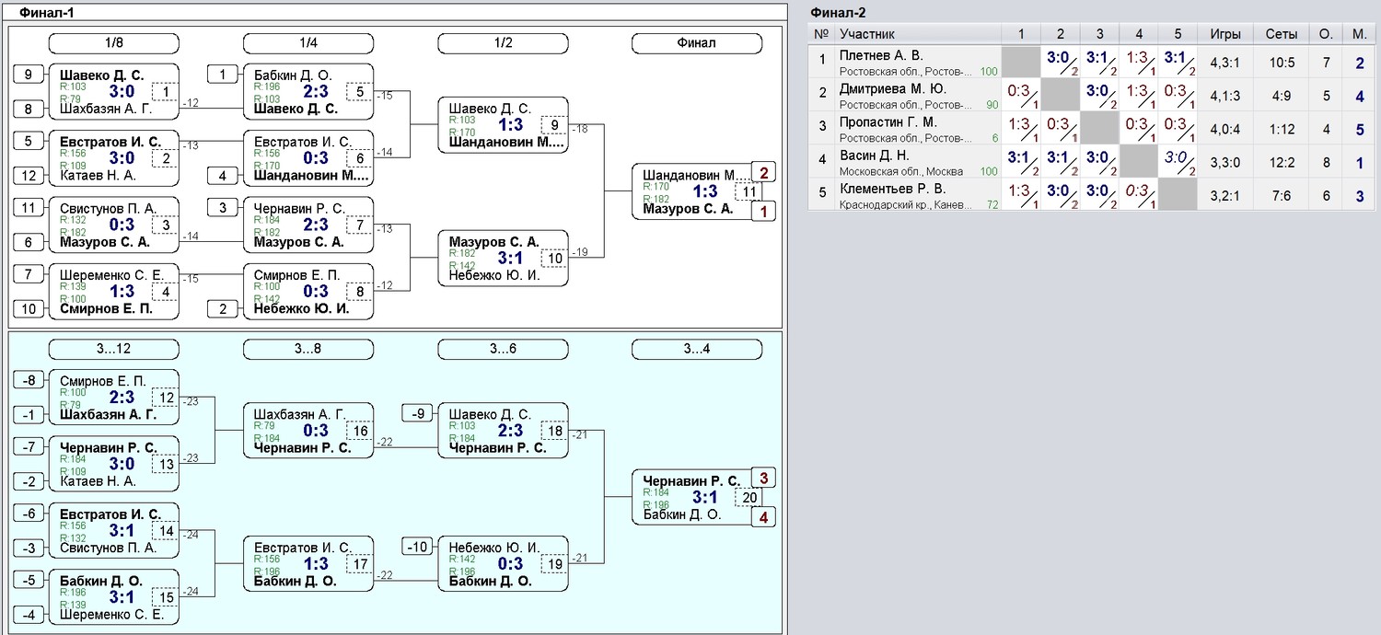1381x635 pixels.
Task: Click the red place 3 box by Чернавин
Action: pyautogui.click(x=763, y=478)
